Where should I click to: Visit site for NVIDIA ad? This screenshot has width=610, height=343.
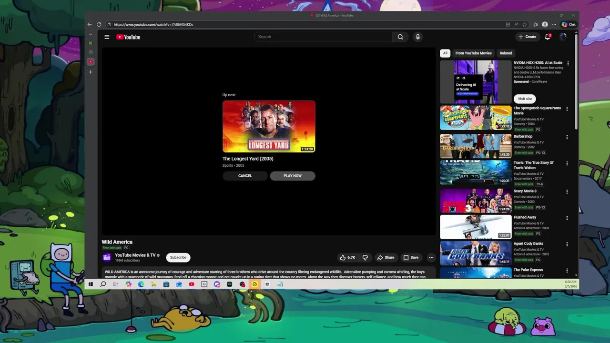pos(525,99)
